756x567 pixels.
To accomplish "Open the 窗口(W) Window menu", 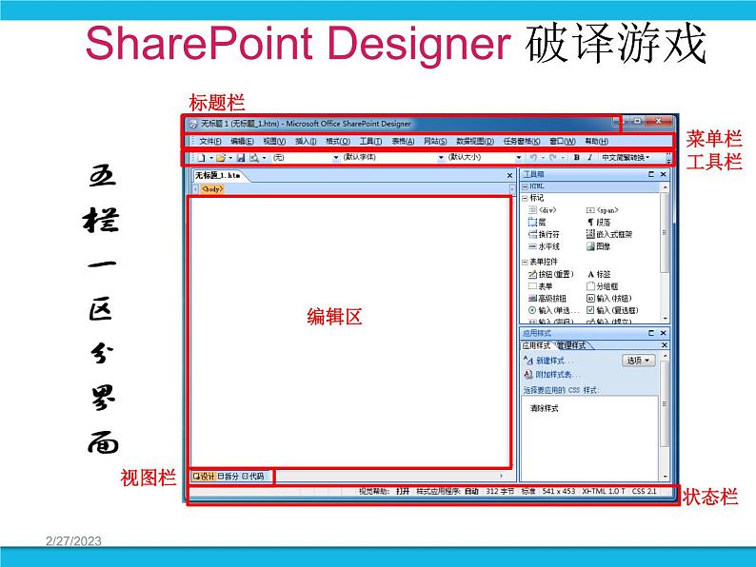I will point(563,141).
